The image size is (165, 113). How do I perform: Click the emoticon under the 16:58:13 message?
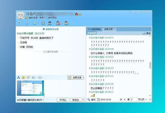93,96
